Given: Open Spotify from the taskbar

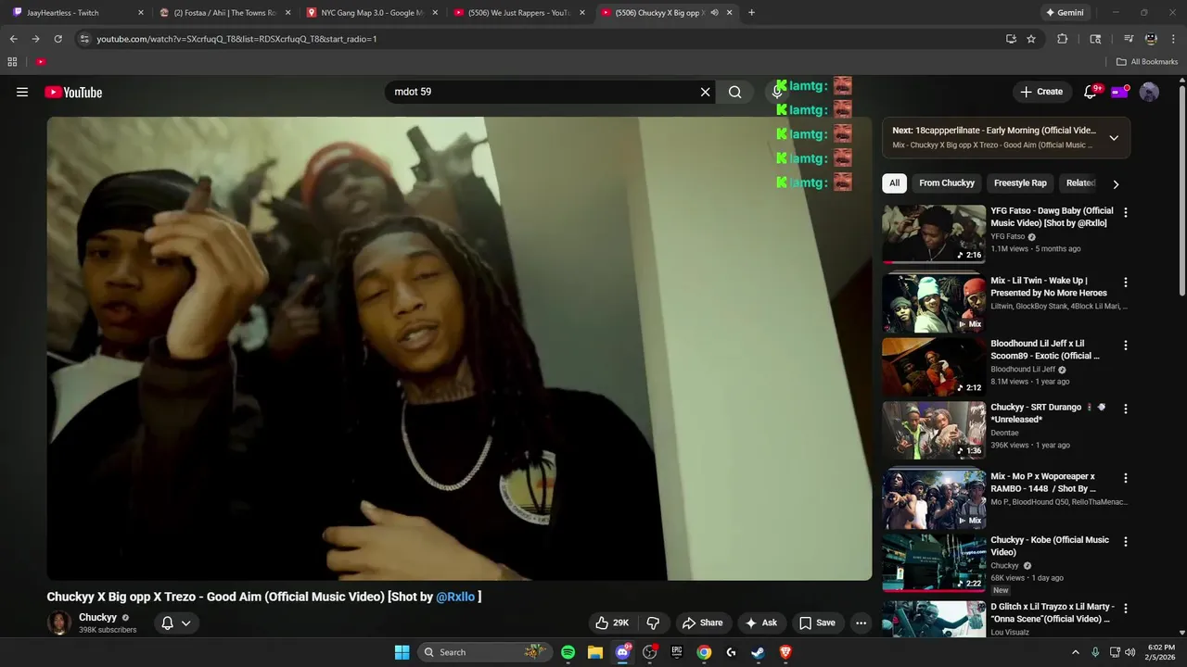Looking at the screenshot, I should [568, 652].
